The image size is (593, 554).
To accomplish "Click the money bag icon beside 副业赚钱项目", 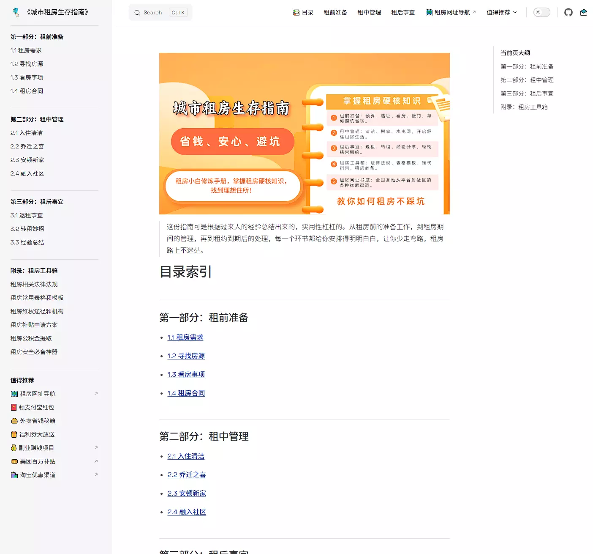I will coord(14,448).
